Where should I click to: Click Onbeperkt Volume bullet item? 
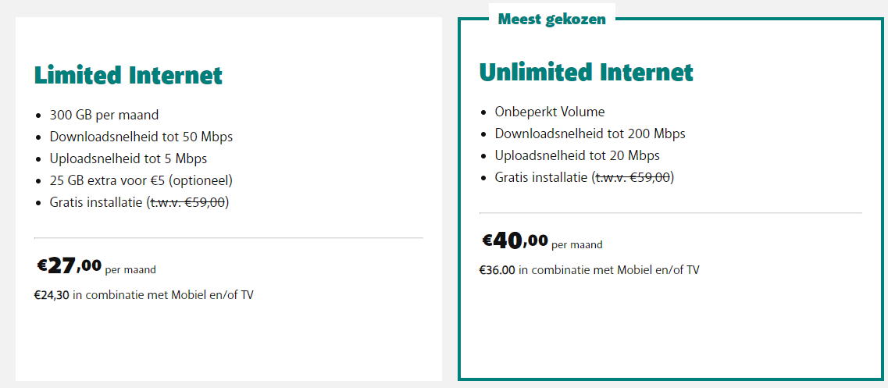tap(550, 112)
